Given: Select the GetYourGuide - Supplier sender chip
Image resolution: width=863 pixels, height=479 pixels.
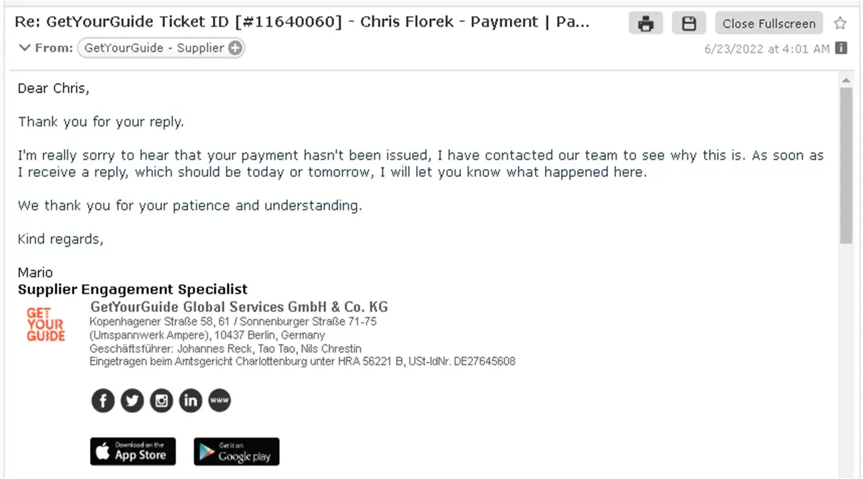Looking at the screenshot, I should click(154, 48).
